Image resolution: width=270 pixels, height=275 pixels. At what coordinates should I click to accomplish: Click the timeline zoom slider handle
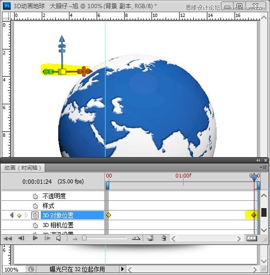84,238
